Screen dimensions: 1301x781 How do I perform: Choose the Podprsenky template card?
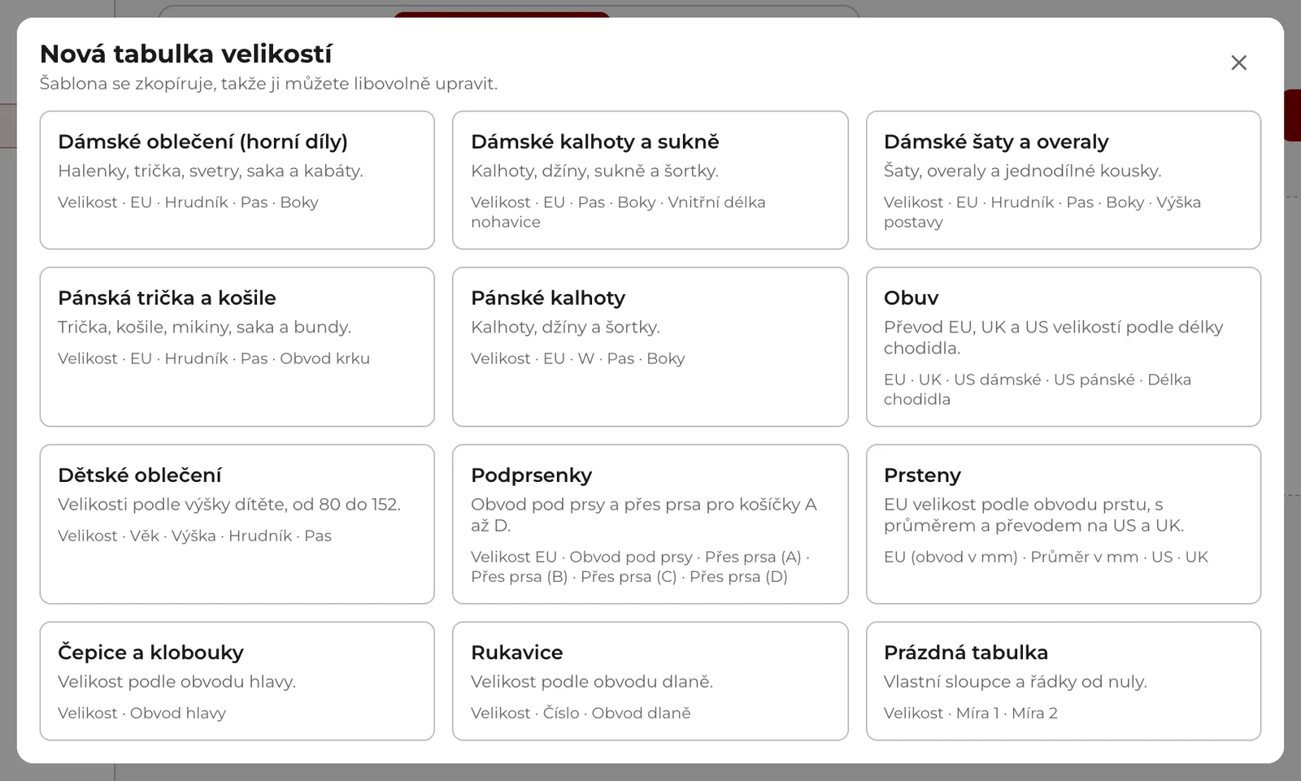click(650, 523)
